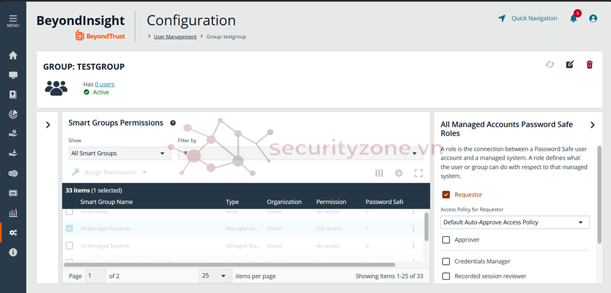Change items per page dropdown
The image size is (611, 293).
coord(215,275)
